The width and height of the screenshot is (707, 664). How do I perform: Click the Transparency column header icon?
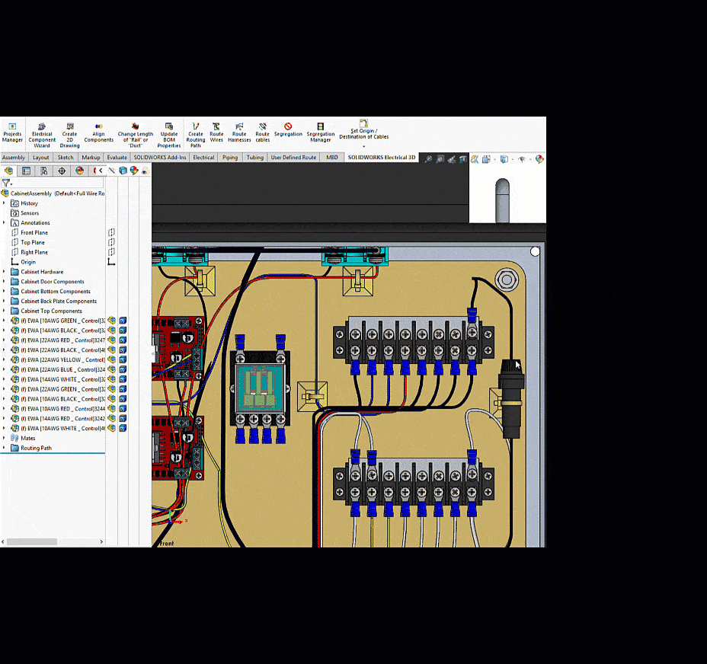click(x=145, y=171)
